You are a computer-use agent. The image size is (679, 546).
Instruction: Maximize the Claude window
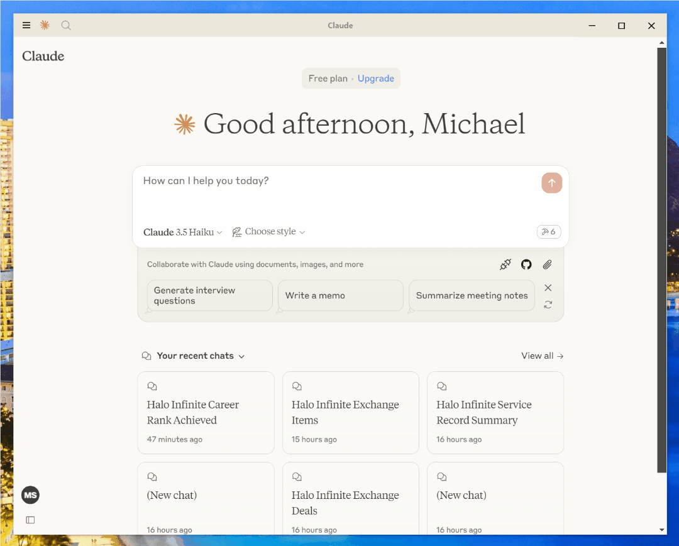621,26
